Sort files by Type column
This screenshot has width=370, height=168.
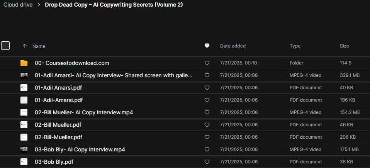[x=295, y=46]
